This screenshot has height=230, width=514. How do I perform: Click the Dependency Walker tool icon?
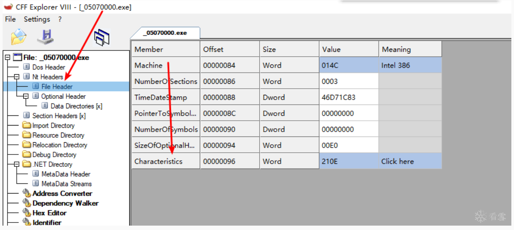[x=26, y=203]
